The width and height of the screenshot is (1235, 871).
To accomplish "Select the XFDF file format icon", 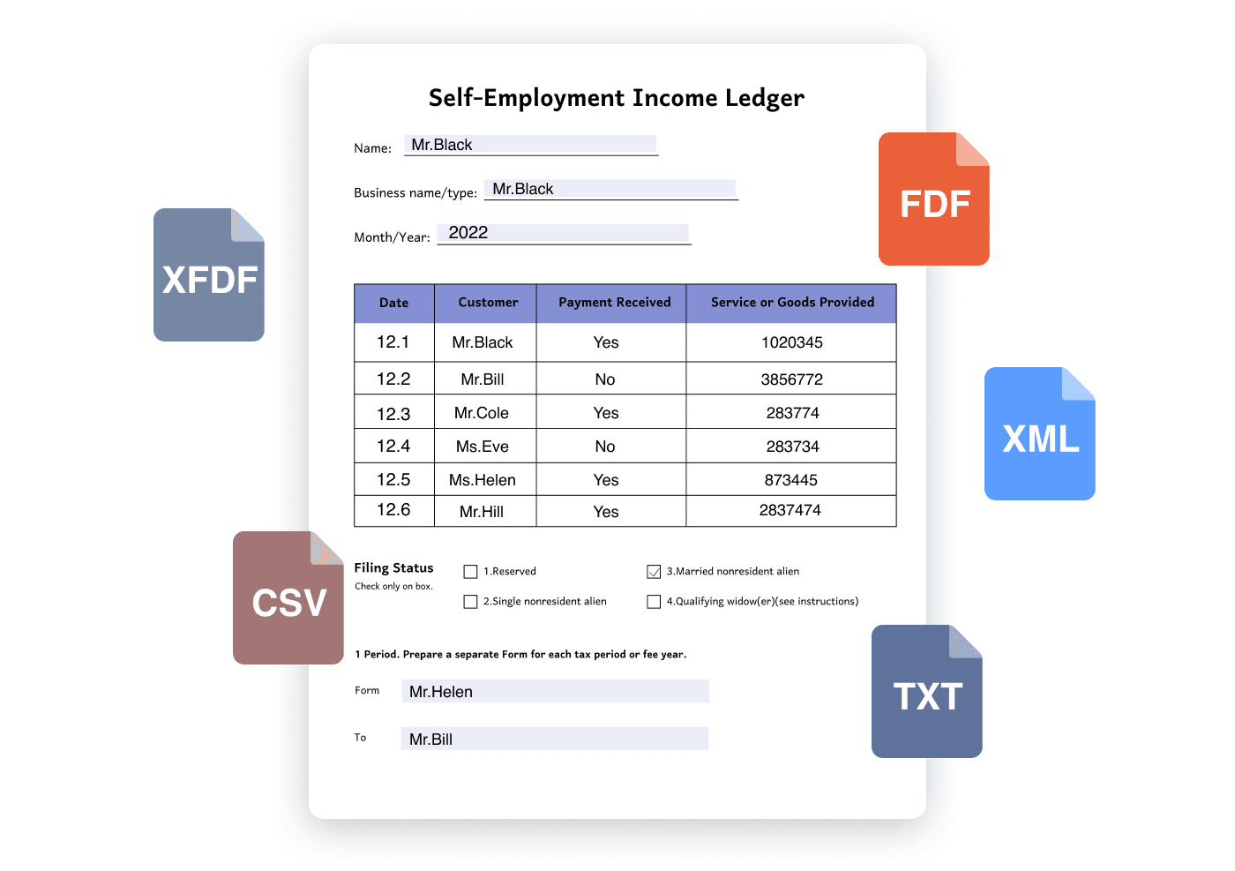I will tap(209, 275).
